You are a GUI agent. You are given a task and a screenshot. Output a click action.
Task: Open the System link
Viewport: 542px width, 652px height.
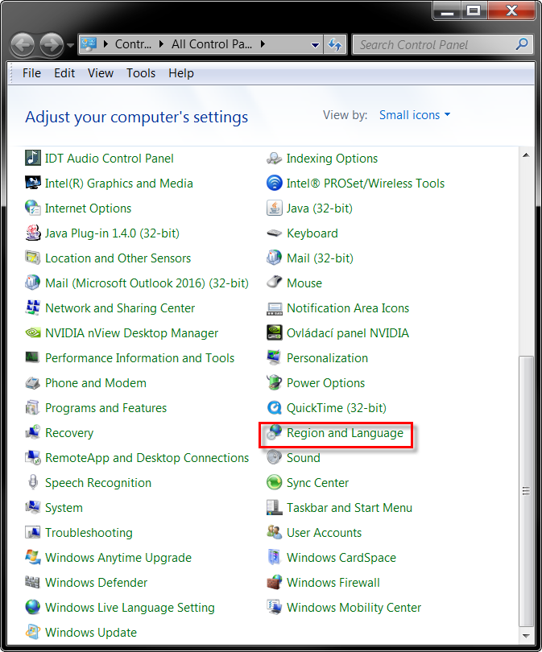click(x=64, y=508)
